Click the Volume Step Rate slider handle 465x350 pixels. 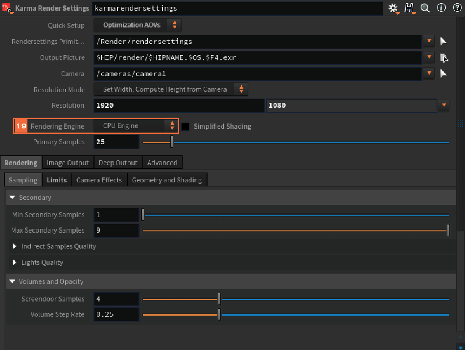click(219, 314)
